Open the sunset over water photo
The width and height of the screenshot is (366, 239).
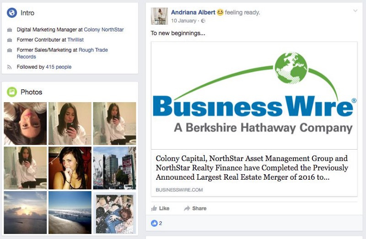(25, 213)
